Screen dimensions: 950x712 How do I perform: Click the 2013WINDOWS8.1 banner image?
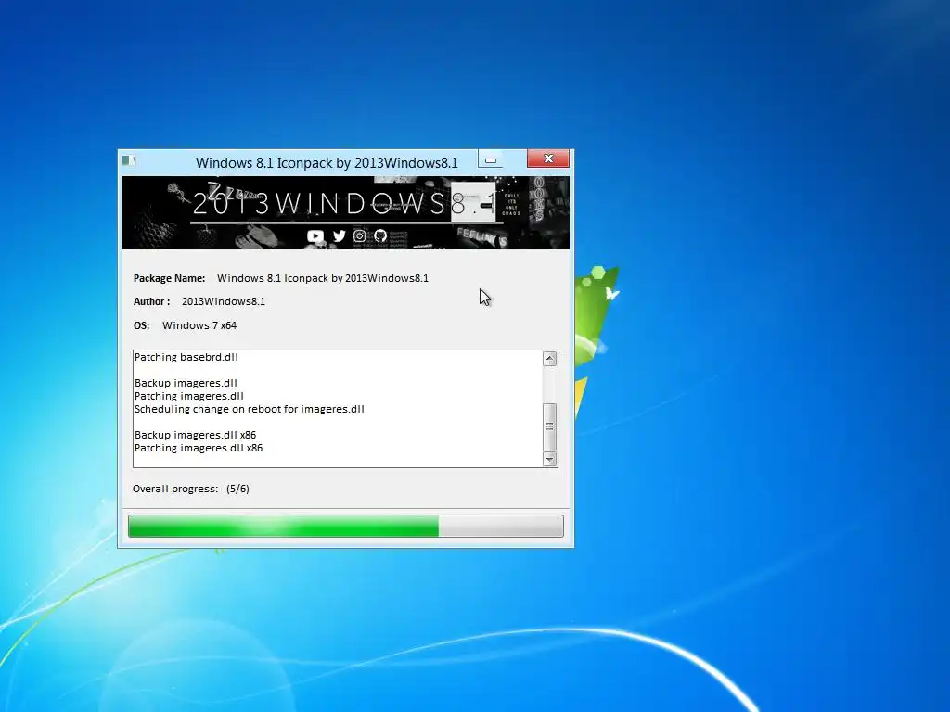tap(346, 212)
